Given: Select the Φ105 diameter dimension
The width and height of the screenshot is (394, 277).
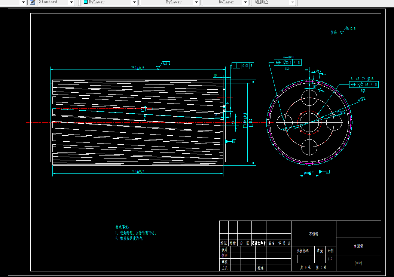Looking at the screenshot, I should pos(361,99).
